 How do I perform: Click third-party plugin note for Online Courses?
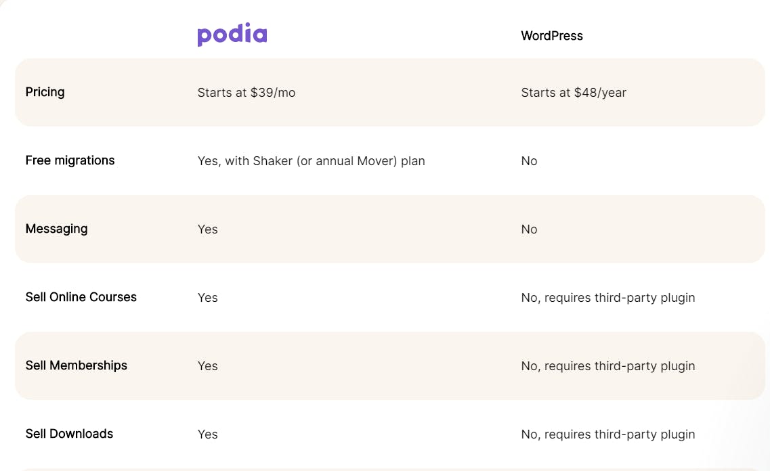608,298
